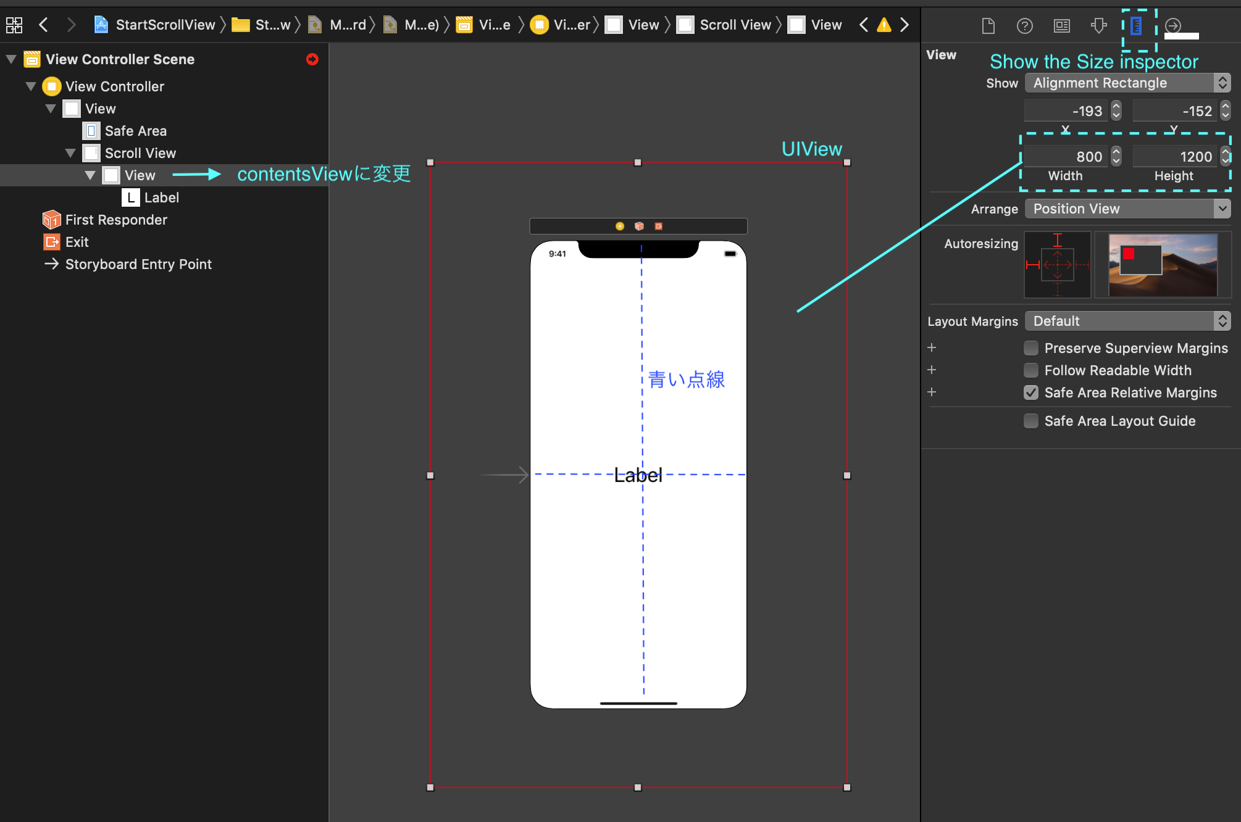Screen dimensions: 1241x822
Task: Enable the Safe Area Layout Guide checkbox
Action: [x=1030, y=420]
